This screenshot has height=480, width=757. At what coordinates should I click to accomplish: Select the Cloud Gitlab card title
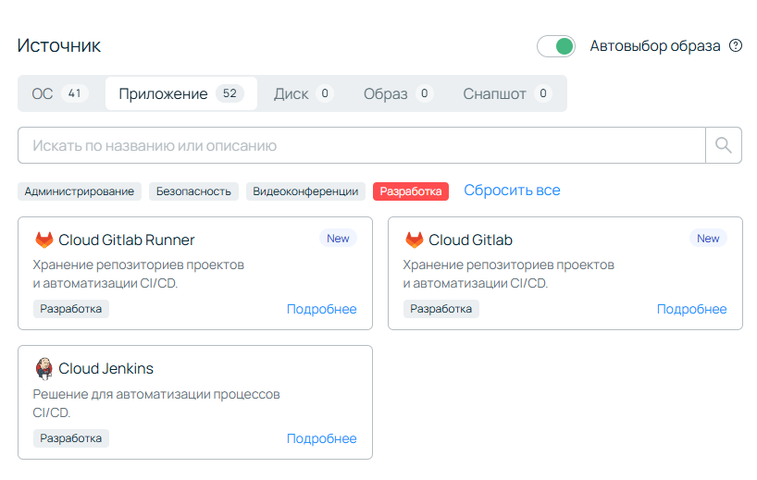pos(471,240)
